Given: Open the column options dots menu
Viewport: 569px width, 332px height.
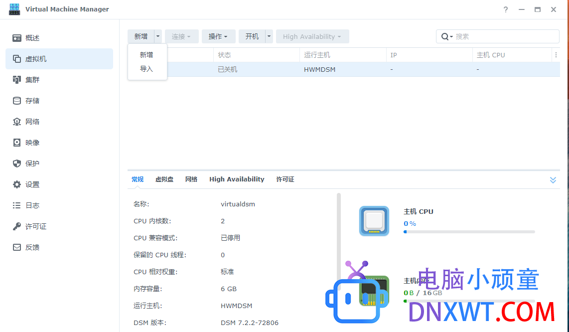Looking at the screenshot, I should [x=556, y=55].
